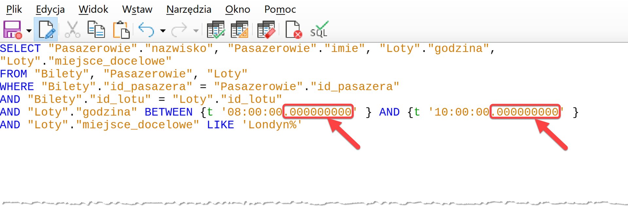Open the Plik menu
This screenshot has height=206, width=628.
(14, 9)
